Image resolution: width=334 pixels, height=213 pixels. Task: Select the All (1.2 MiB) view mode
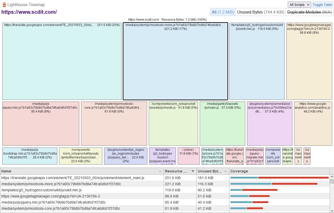223,12
